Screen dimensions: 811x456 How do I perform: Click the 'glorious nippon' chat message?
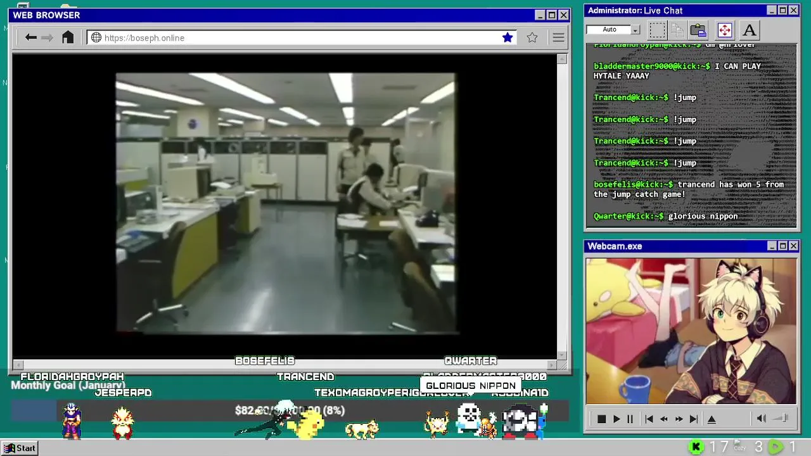(703, 216)
